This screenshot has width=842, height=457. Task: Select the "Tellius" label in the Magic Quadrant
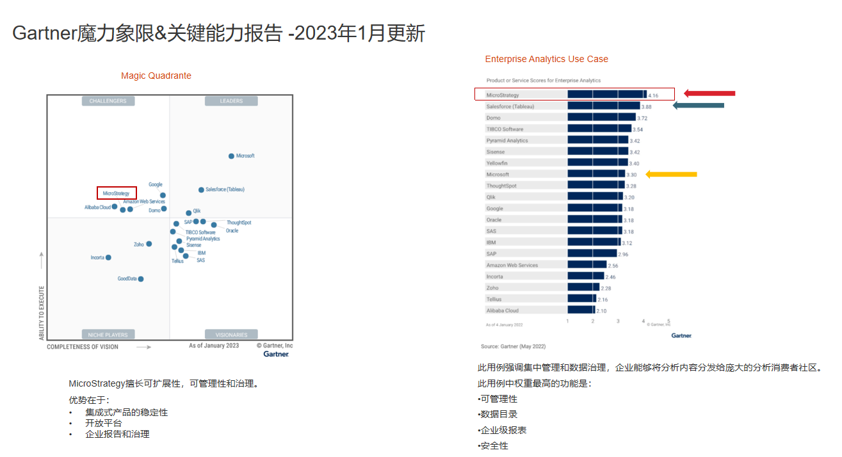point(177,261)
